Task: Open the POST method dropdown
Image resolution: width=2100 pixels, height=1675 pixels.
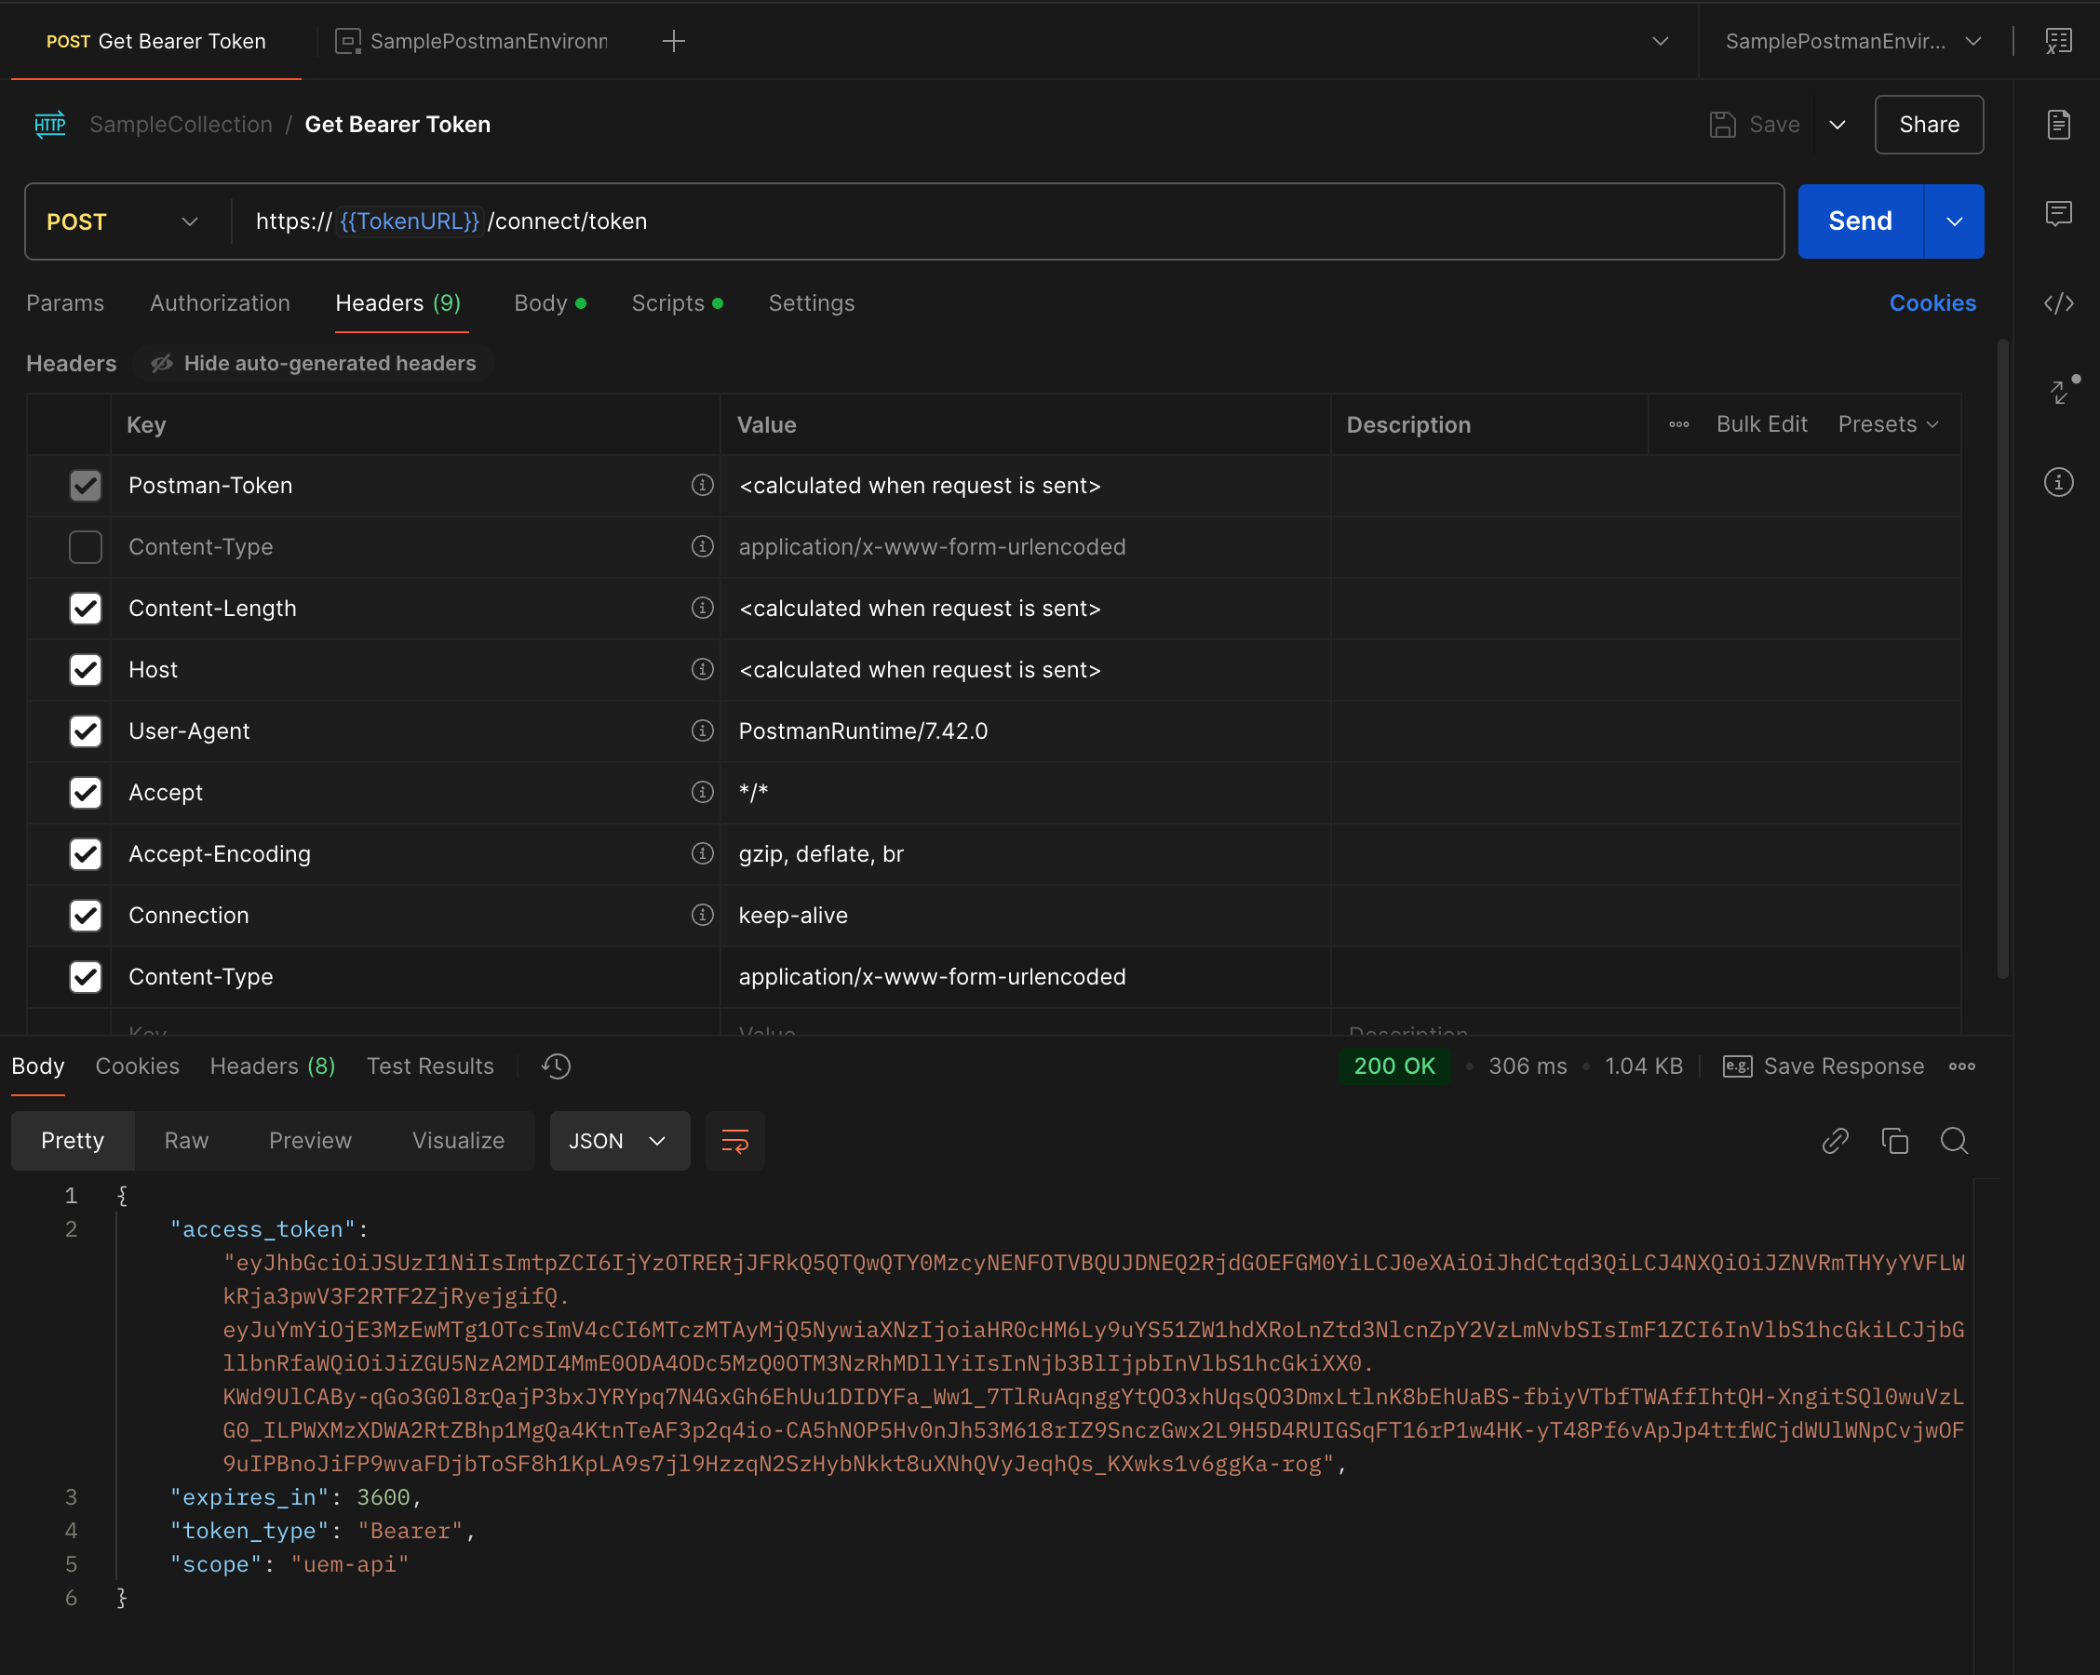Action: point(123,221)
